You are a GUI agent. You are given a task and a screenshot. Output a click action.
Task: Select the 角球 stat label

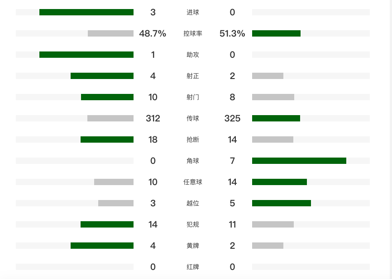tap(192, 161)
